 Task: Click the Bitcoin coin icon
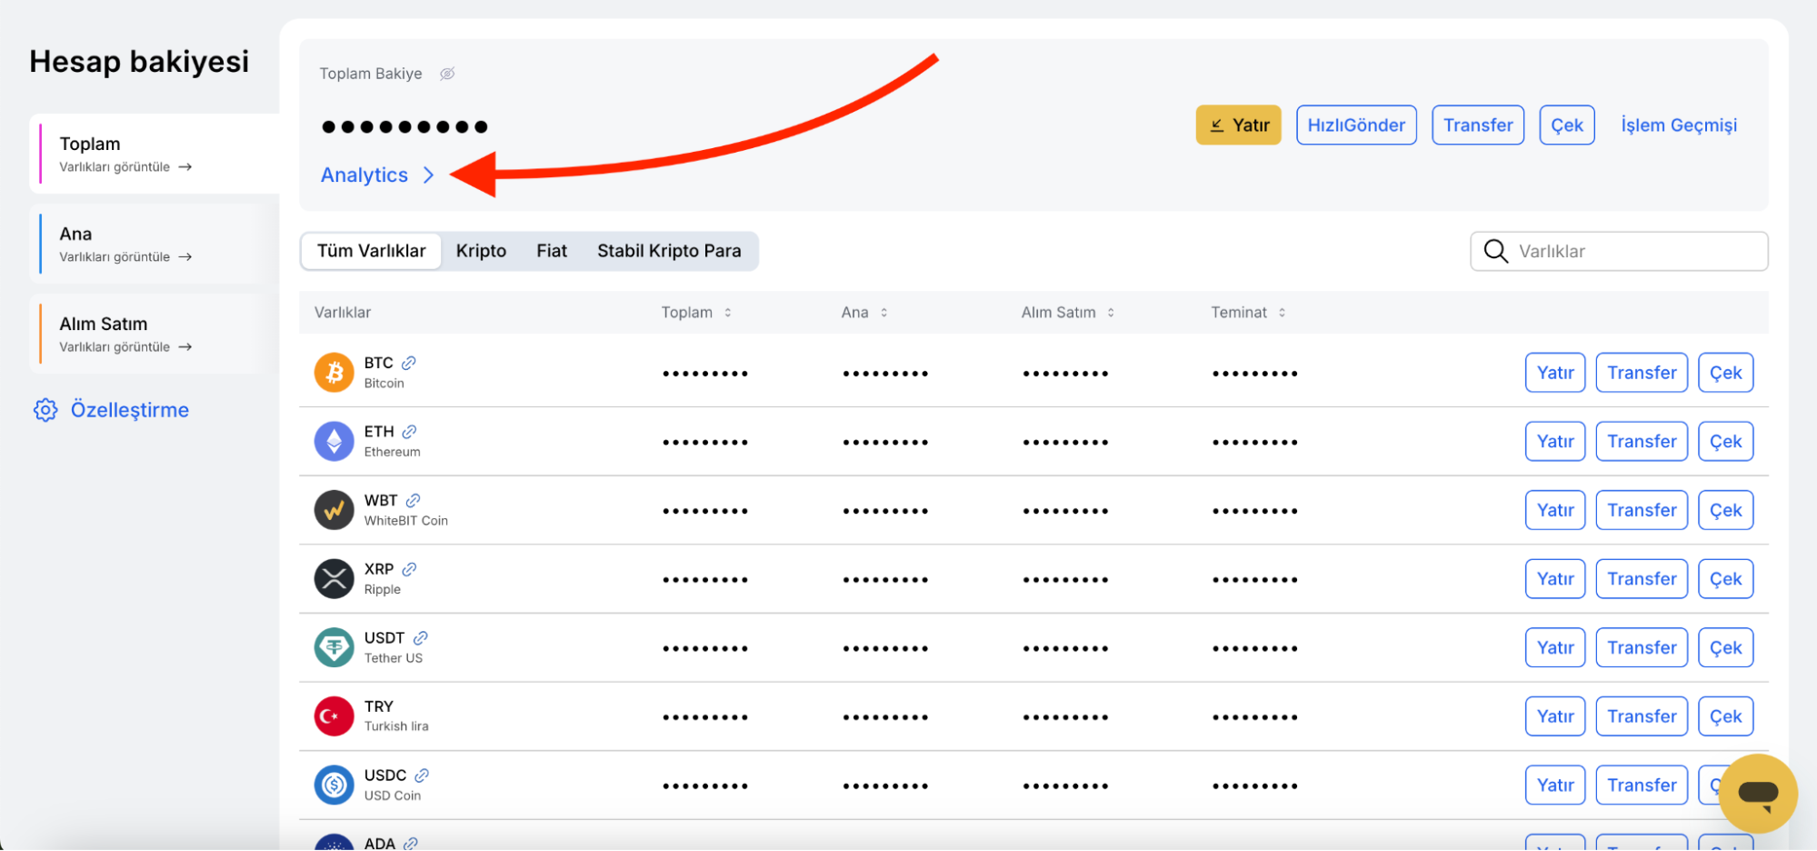coord(334,373)
